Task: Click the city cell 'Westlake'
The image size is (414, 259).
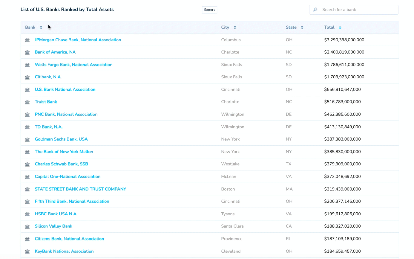Action: [230, 164]
